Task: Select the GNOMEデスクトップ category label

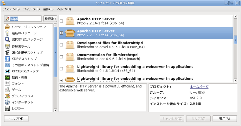Action: pyautogui.click(x=27, y=52)
